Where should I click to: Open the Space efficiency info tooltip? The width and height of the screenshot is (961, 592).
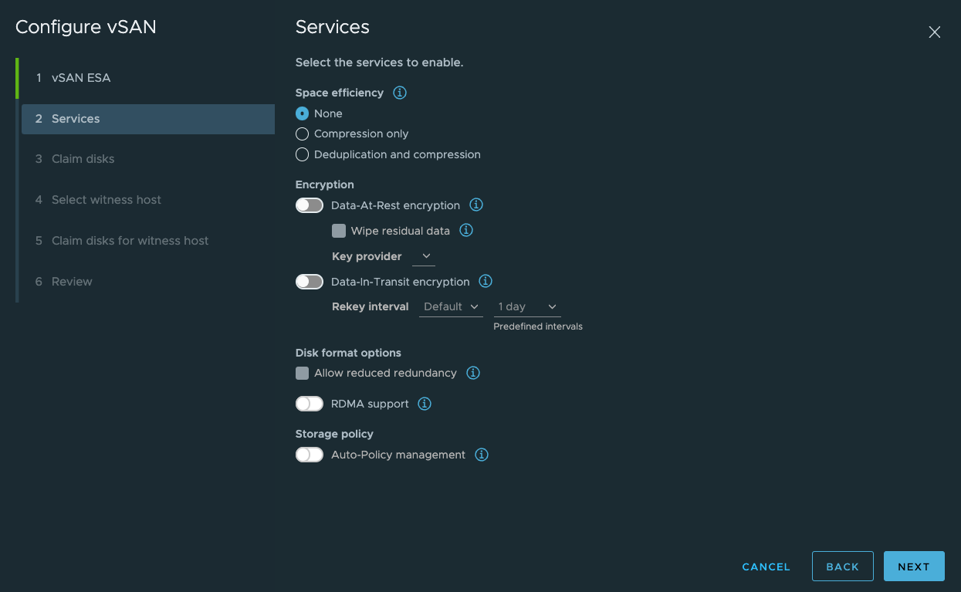tap(399, 93)
